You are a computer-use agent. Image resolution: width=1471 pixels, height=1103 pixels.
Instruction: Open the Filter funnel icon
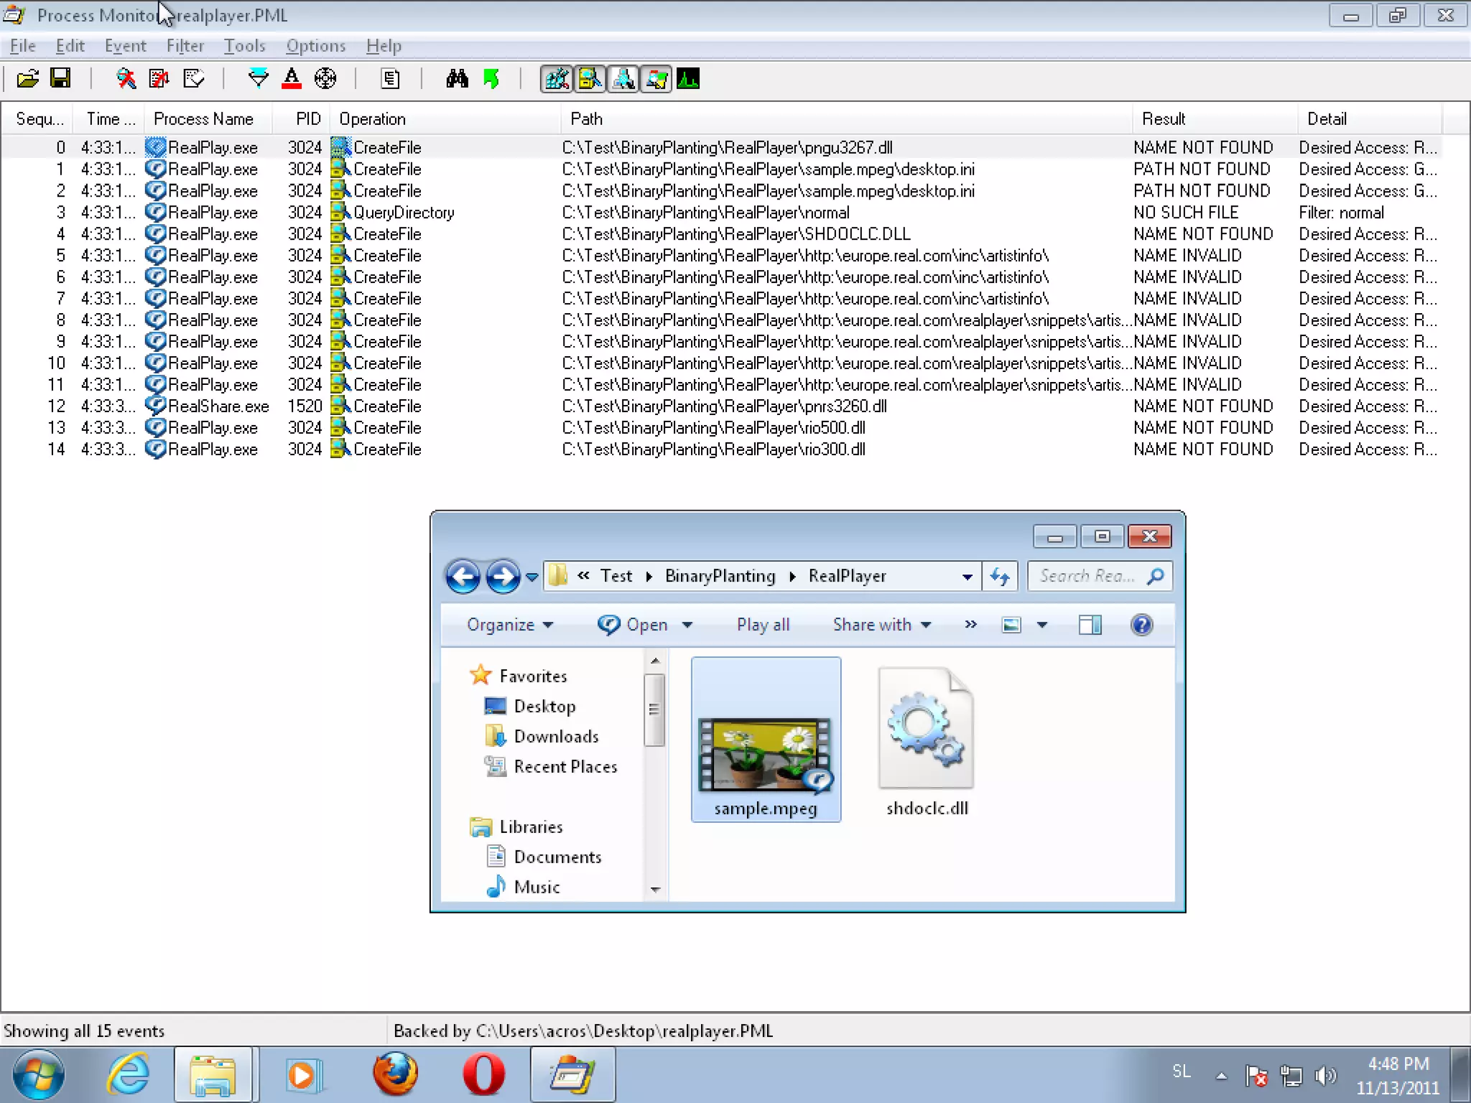click(x=258, y=78)
